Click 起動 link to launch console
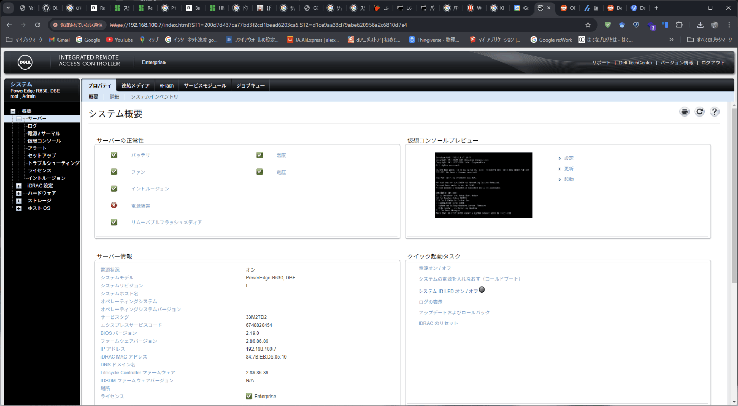Viewport: 738px width, 406px height. 568,179
